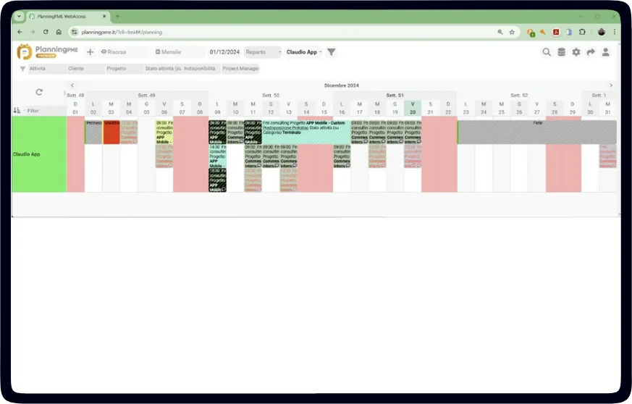Open the Project Manager filter dropdown
632x404 pixels.
pyautogui.click(x=240, y=69)
